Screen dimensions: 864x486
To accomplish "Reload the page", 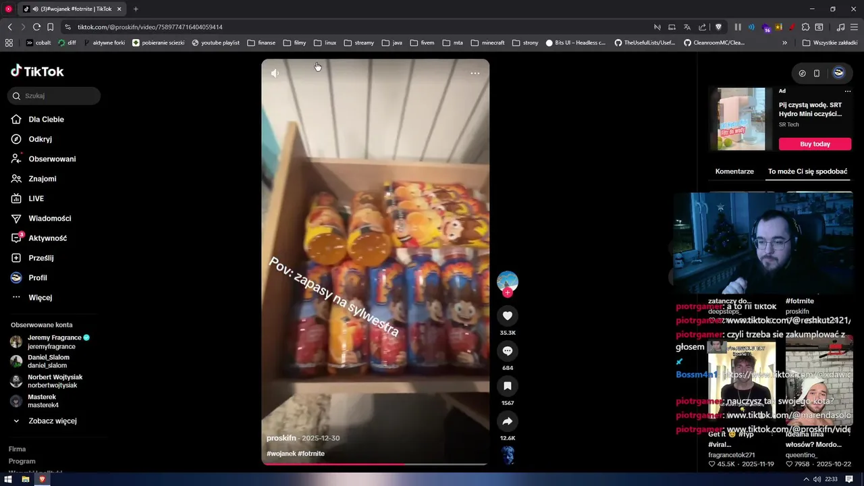I will point(36,27).
